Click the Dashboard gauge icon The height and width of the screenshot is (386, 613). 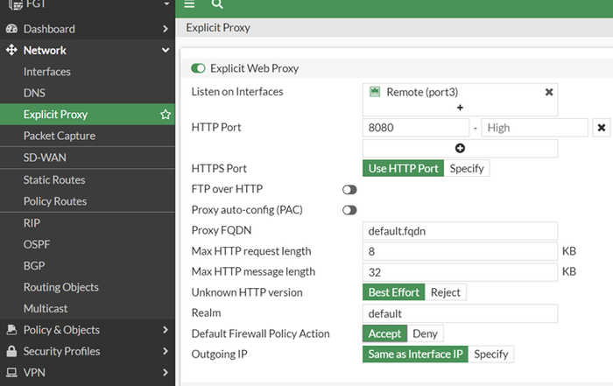tap(11, 29)
